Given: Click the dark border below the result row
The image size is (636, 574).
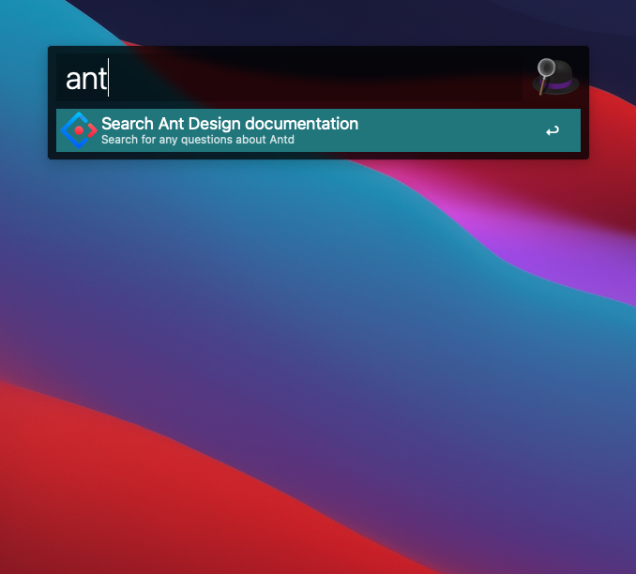Looking at the screenshot, I should coord(319,156).
